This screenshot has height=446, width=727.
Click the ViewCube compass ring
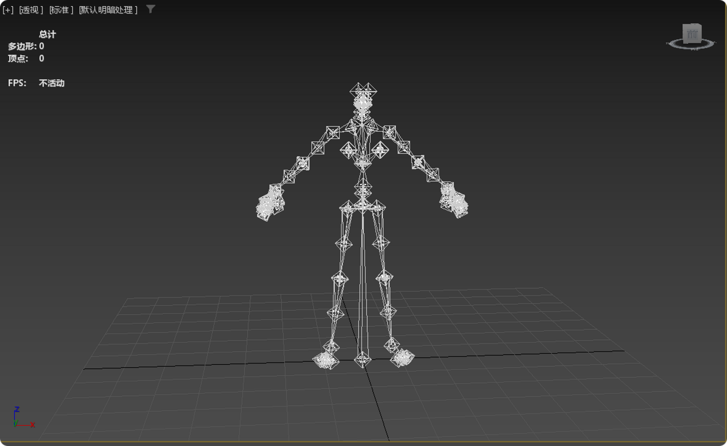coord(691,45)
